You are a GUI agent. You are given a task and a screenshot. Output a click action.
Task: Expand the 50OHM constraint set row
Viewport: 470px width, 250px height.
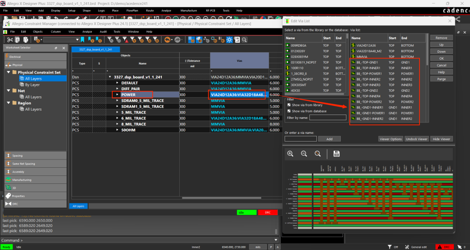click(x=117, y=130)
